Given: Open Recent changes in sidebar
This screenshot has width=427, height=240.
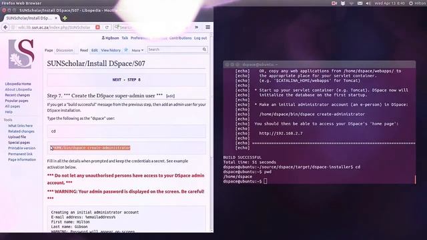Looking at the screenshot, I should tap(17, 95).
